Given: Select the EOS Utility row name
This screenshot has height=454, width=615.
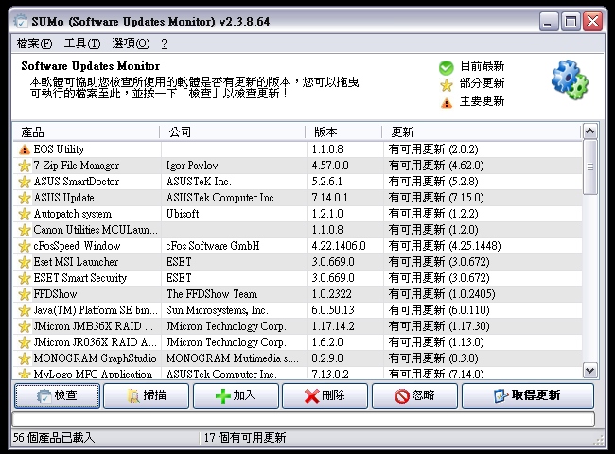Looking at the screenshot, I should click(59, 149).
